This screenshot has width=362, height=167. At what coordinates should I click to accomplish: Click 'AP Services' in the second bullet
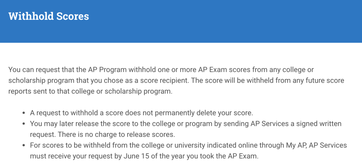(269, 123)
